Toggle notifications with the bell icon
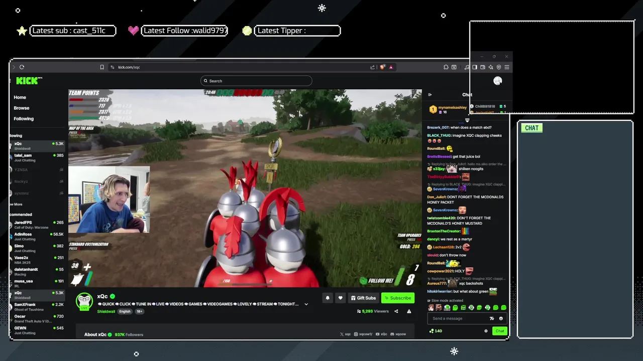 (328, 298)
